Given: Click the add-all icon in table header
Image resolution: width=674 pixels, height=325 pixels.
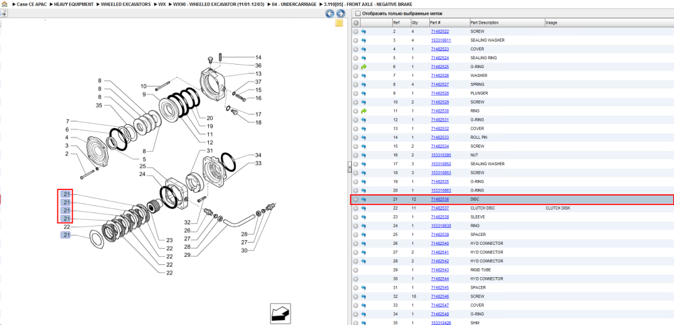Looking at the screenshot, I should pyautogui.click(x=356, y=22).
